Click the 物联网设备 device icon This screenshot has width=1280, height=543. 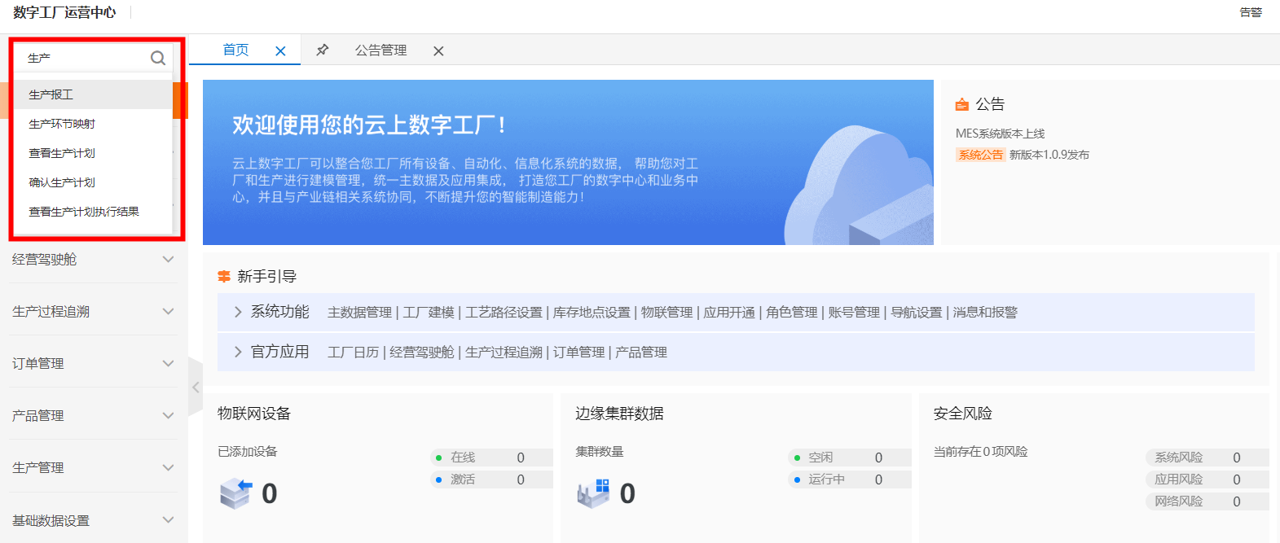[x=236, y=493]
